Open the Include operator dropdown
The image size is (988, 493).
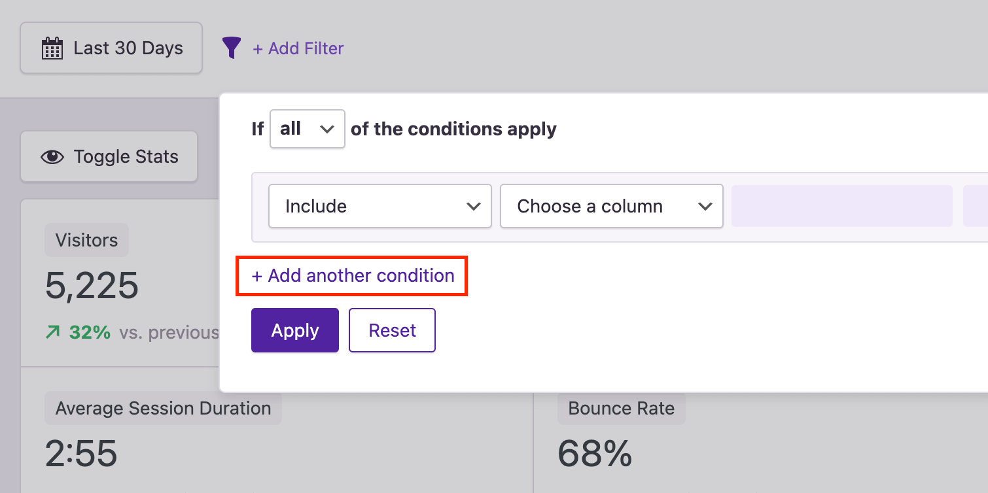click(x=379, y=206)
